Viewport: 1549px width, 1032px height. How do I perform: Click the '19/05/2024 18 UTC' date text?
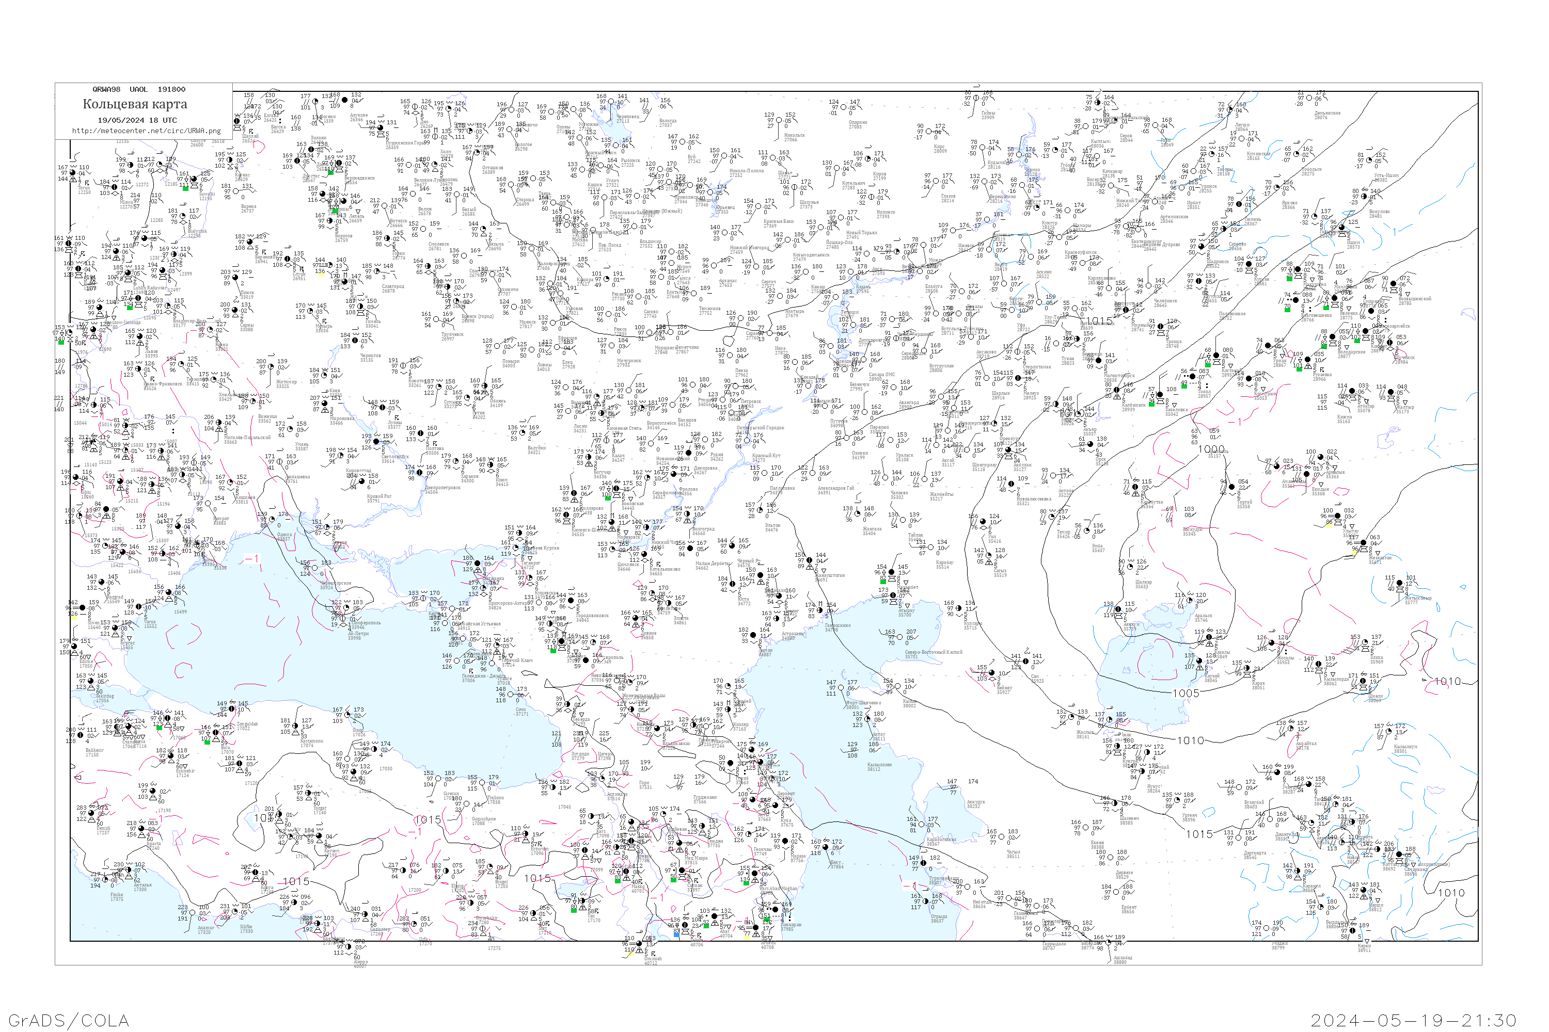point(137,120)
